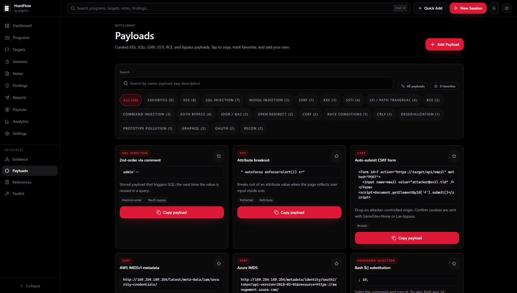Go to Programs in sidebar
The height and width of the screenshot is (293, 517).
[x=30, y=38]
